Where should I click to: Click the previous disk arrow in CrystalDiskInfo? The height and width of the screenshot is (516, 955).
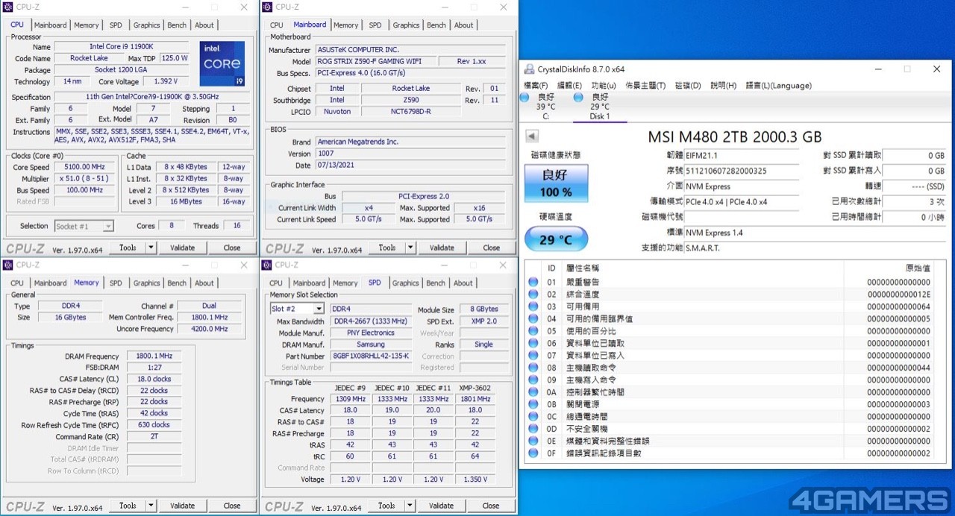coord(532,136)
